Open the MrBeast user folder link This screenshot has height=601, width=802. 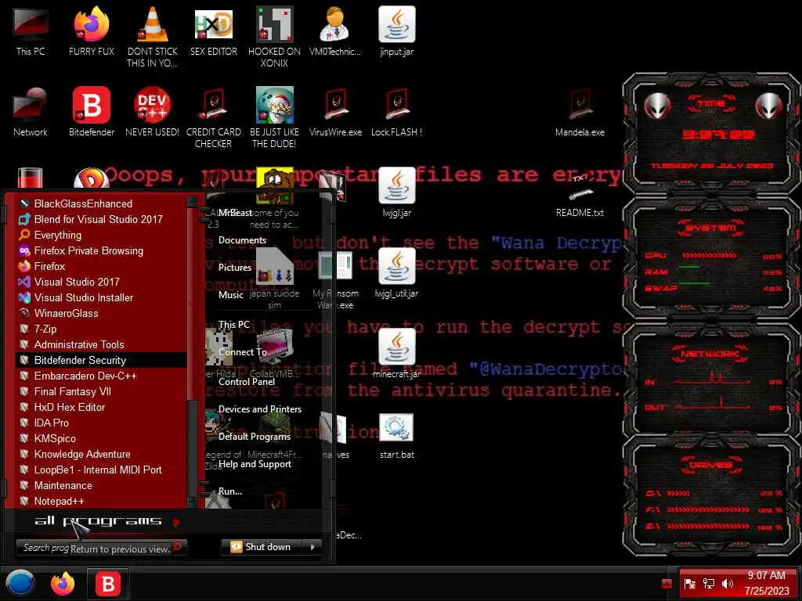coord(235,213)
